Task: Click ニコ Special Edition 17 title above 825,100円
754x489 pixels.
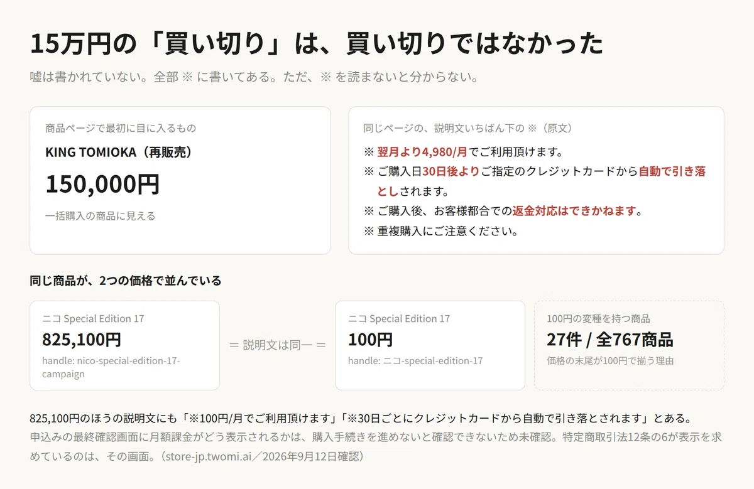Action: (93, 319)
